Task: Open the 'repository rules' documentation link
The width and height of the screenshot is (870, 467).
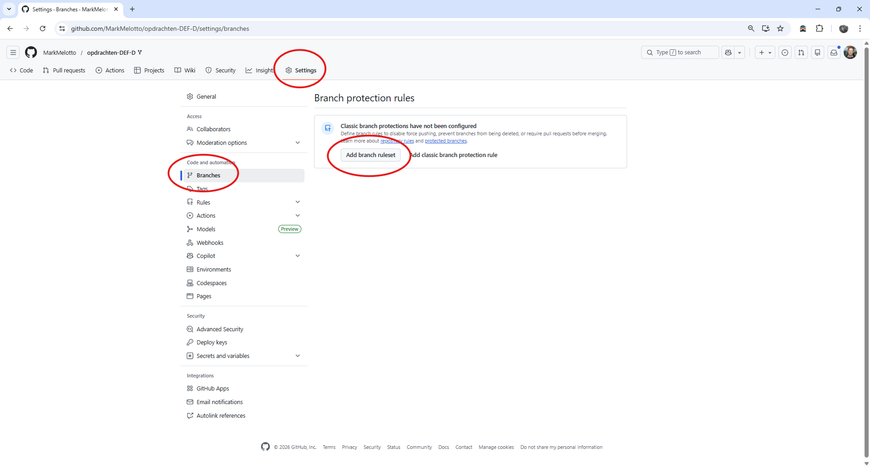Action: coord(397,141)
